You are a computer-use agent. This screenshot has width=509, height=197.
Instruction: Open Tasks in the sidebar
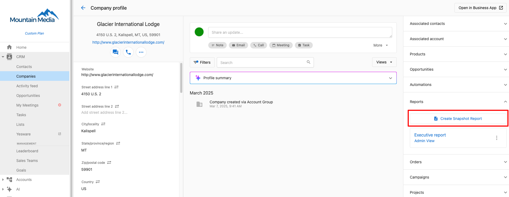tap(21, 115)
